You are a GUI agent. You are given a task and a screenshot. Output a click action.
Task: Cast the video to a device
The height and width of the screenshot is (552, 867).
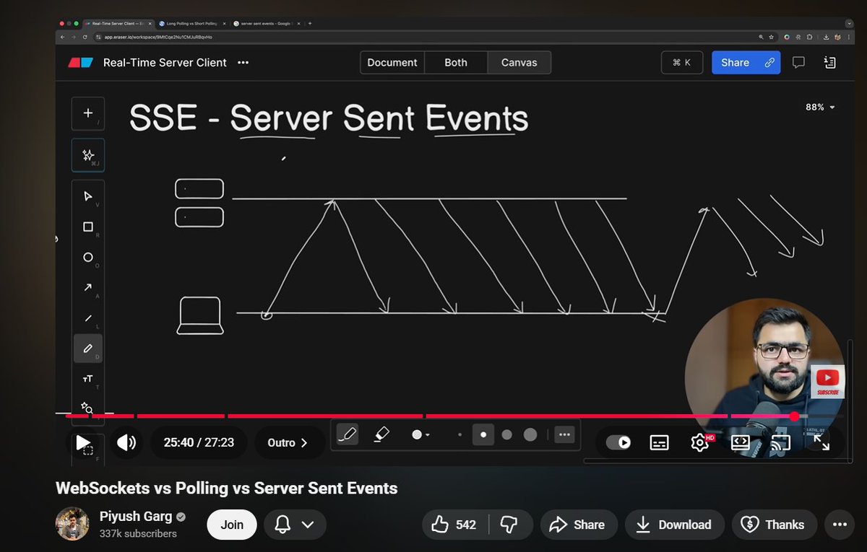[x=780, y=442]
